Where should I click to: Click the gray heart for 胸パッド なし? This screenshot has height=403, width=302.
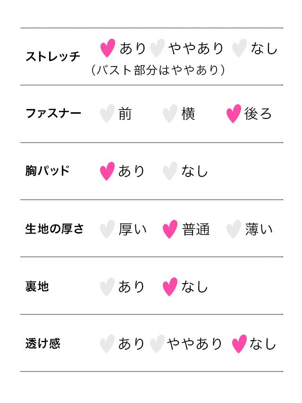170,171
